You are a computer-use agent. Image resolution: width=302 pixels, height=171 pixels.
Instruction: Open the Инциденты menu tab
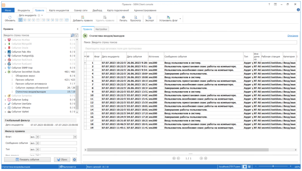pyautogui.click(x=24, y=11)
